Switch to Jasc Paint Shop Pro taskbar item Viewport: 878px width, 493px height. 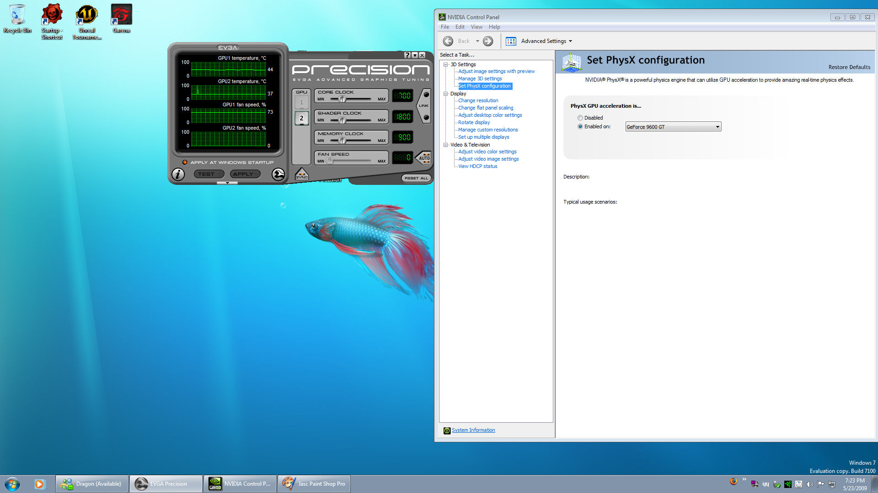coord(314,484)
